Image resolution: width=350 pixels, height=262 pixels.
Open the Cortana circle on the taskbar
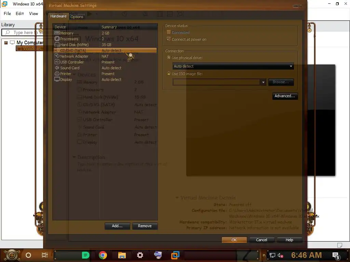pos(28,255)
